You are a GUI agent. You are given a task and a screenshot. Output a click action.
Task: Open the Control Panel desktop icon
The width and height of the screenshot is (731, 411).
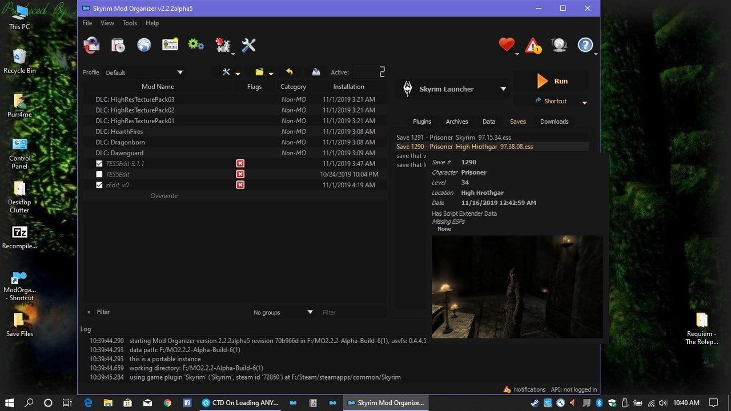pos(19,153)
